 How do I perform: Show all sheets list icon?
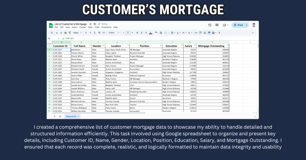click(60, 116)
